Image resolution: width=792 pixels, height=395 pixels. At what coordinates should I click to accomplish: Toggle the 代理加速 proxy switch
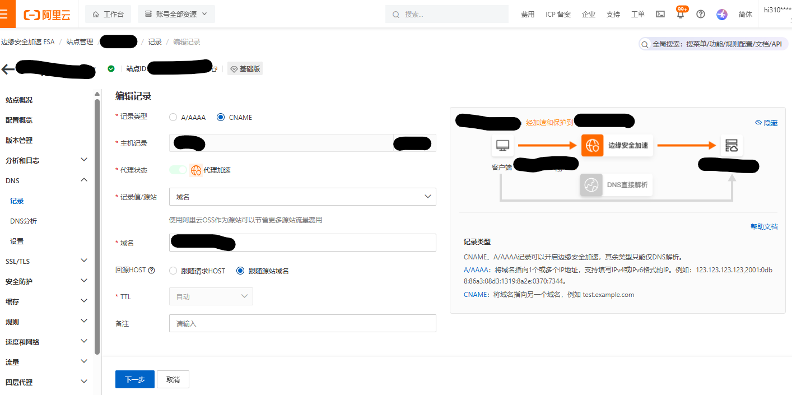click(x=178, y=170)
